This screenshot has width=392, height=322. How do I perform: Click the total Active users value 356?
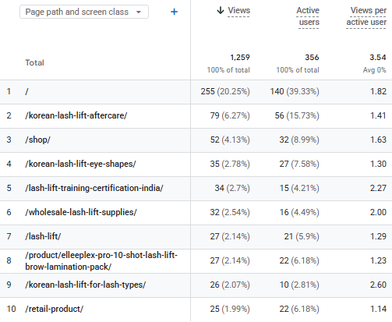pyautogui.click(x=312, y=57)
